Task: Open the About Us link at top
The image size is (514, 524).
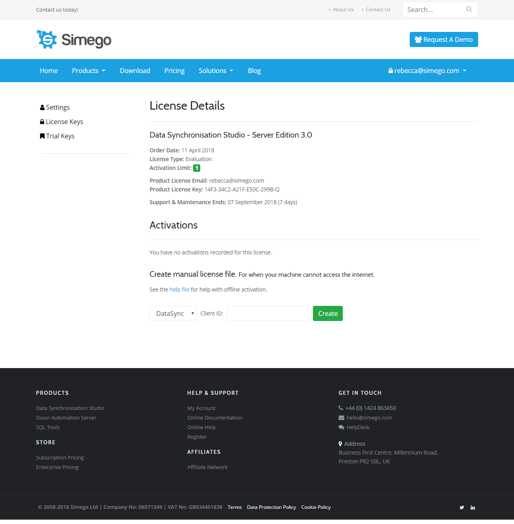Action: coord(343,10)
